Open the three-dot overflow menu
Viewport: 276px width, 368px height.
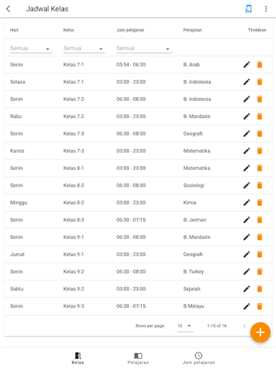266,9
